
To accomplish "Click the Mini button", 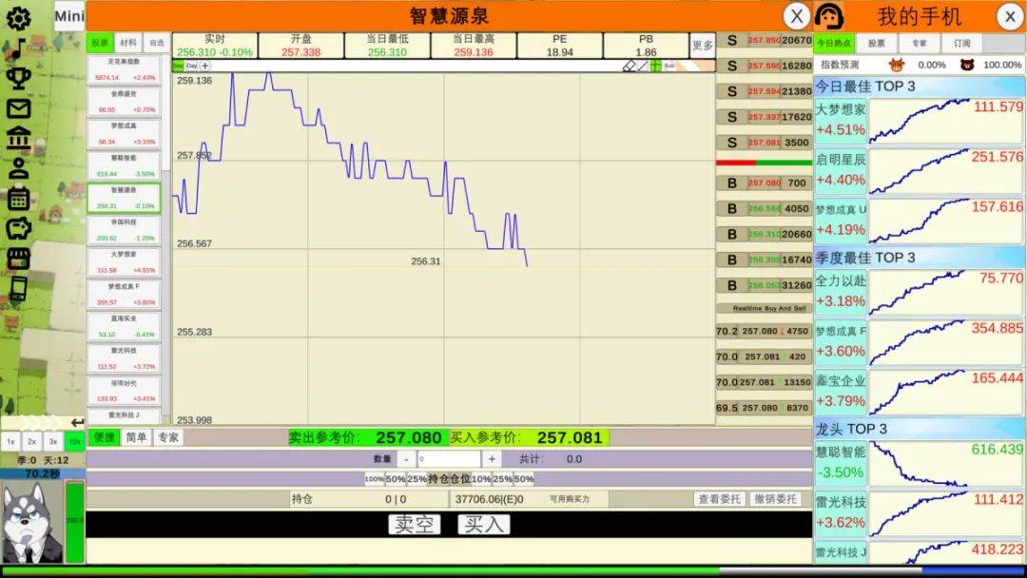I will click(69, 16).
